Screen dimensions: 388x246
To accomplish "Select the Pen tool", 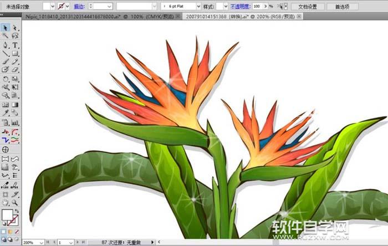I will [5, 45].
